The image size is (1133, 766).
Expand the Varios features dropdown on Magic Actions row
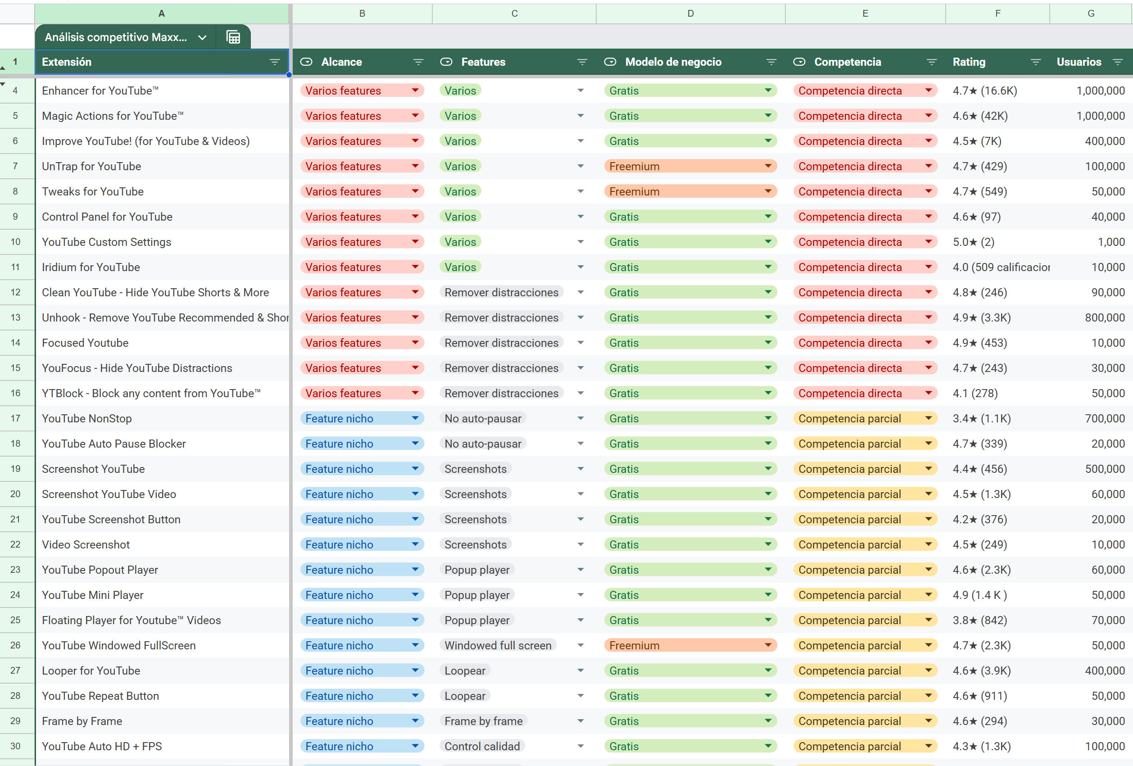(415, 116)
